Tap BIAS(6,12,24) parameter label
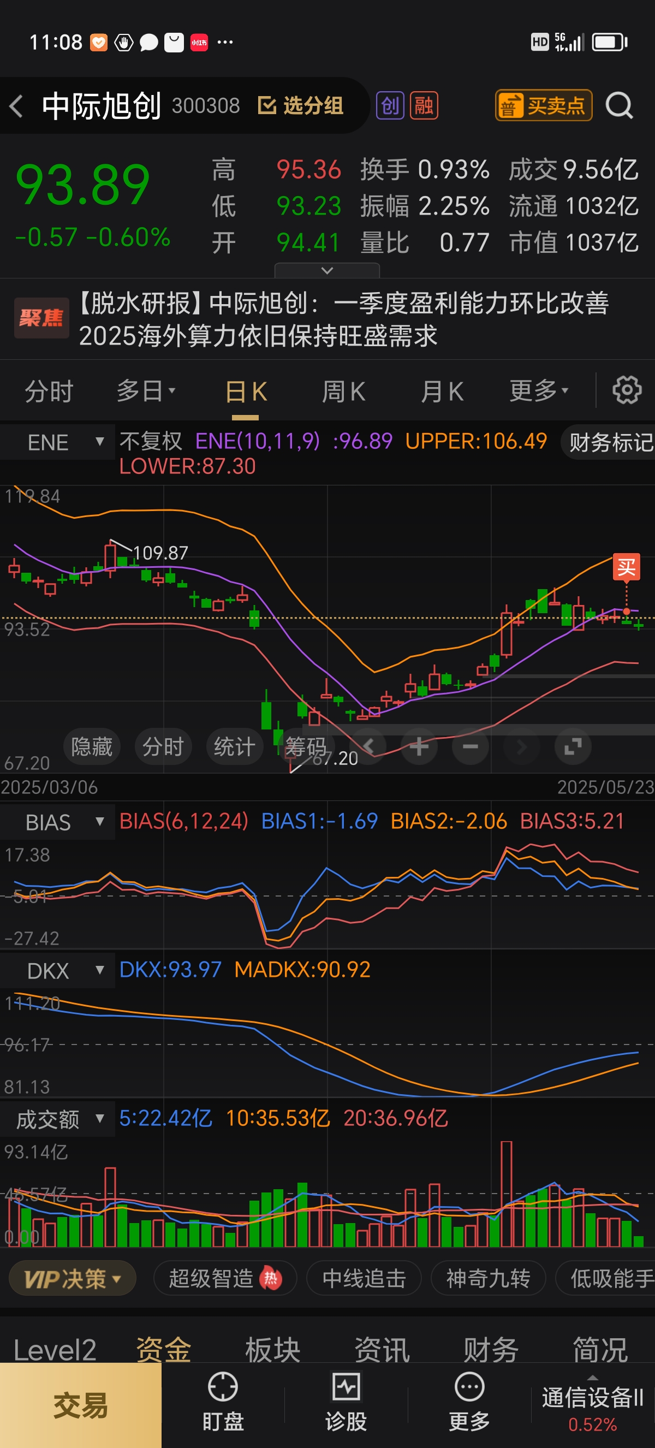Screen dimensions: 655x1448 click(x=184, y=821)
